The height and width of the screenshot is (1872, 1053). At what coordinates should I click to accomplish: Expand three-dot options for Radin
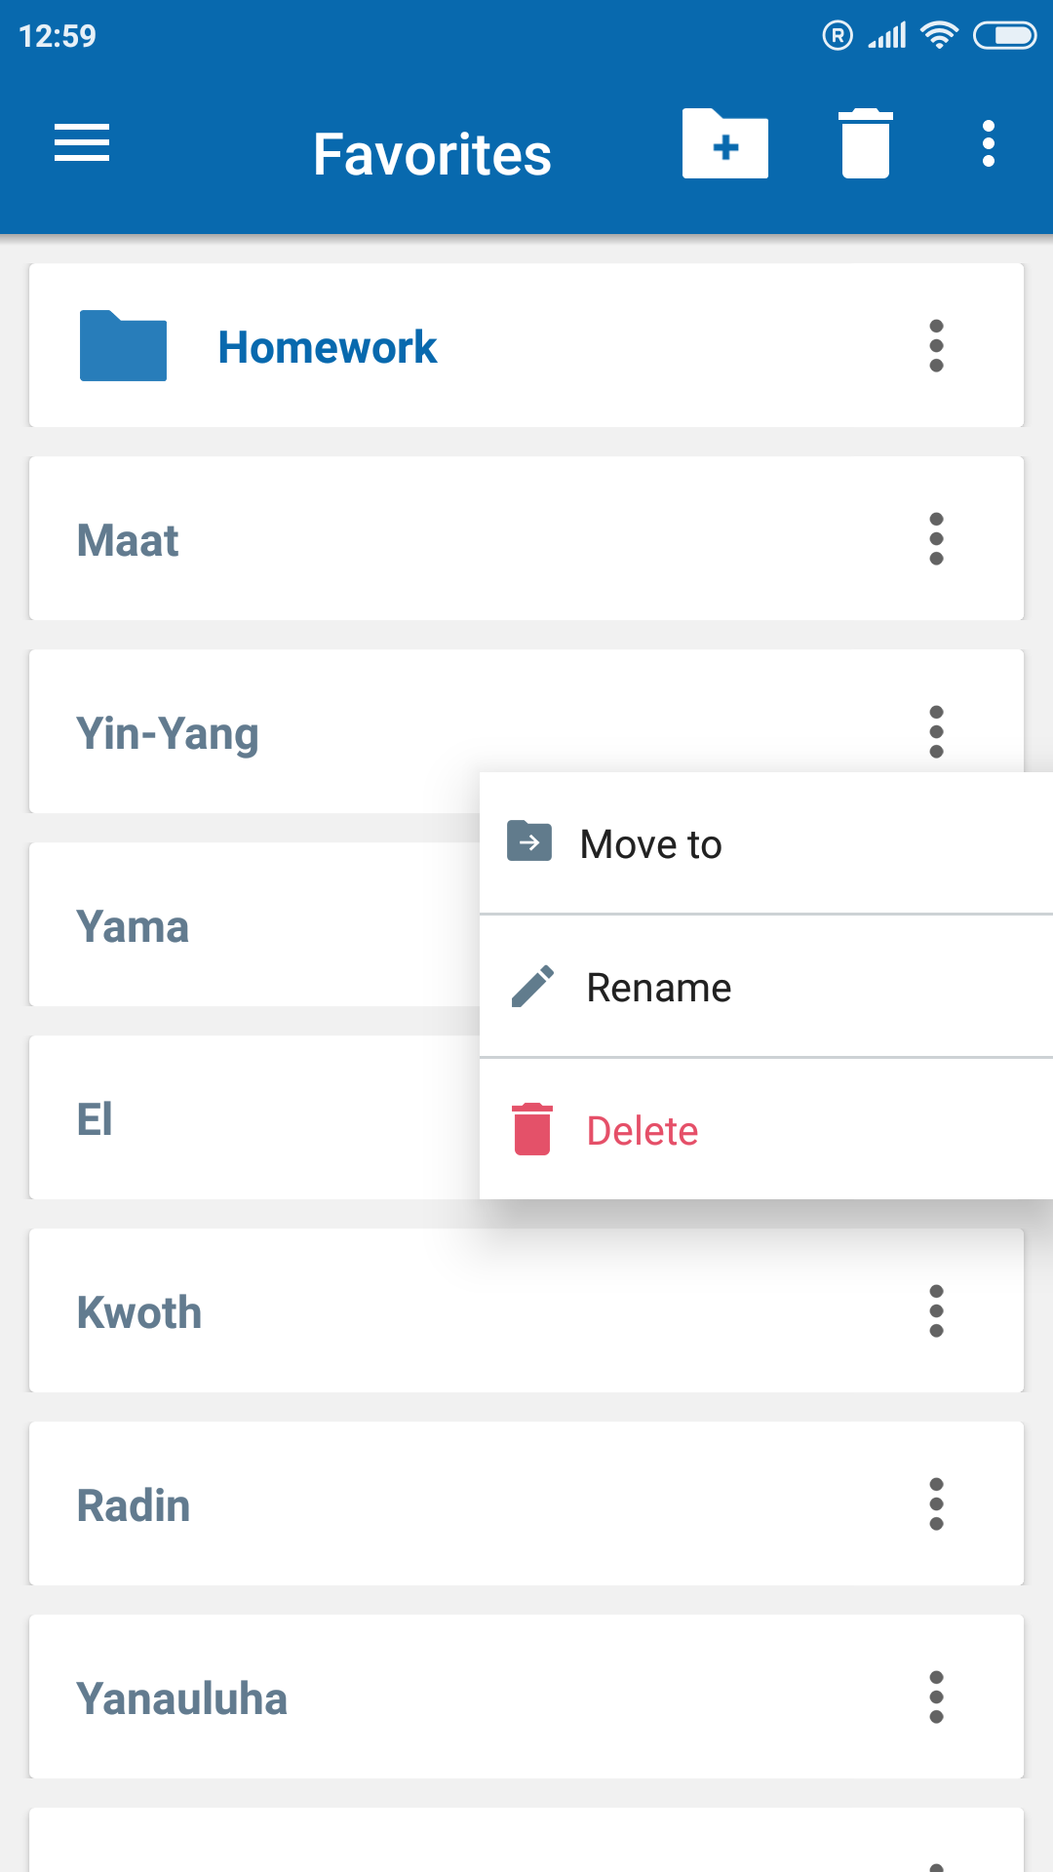tap(936, 1503)
